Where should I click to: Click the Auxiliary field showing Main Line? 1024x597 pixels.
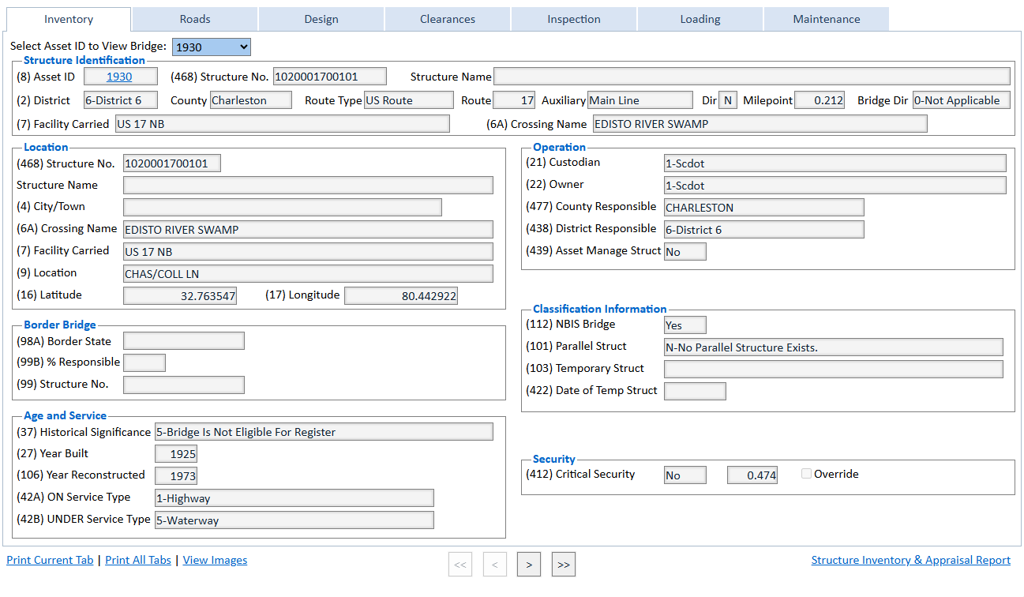[x=640, y=100]
